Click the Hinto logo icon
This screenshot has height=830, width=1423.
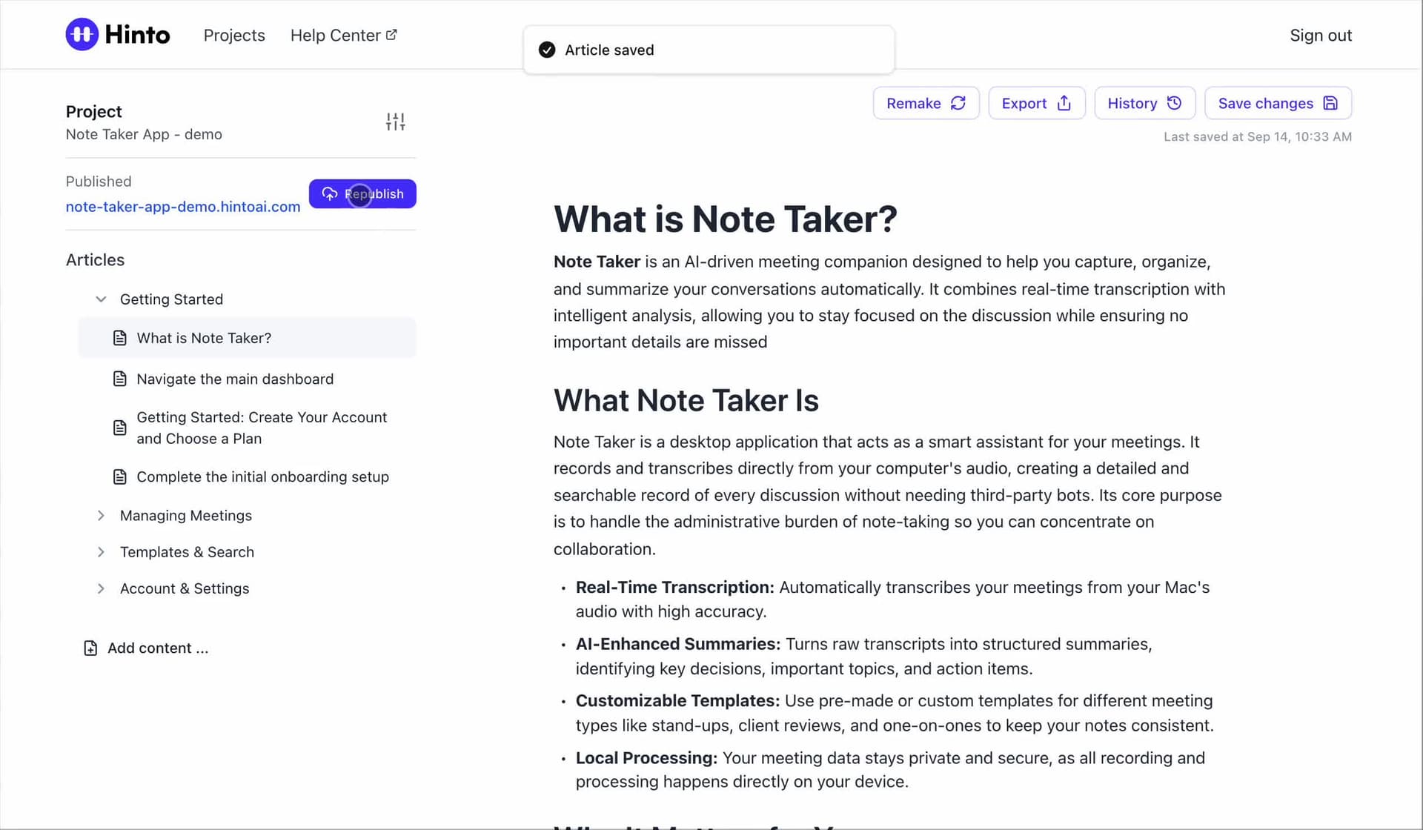point(82,35)
